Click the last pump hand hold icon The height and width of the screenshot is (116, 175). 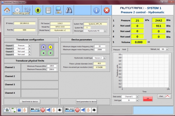(88, 110)
